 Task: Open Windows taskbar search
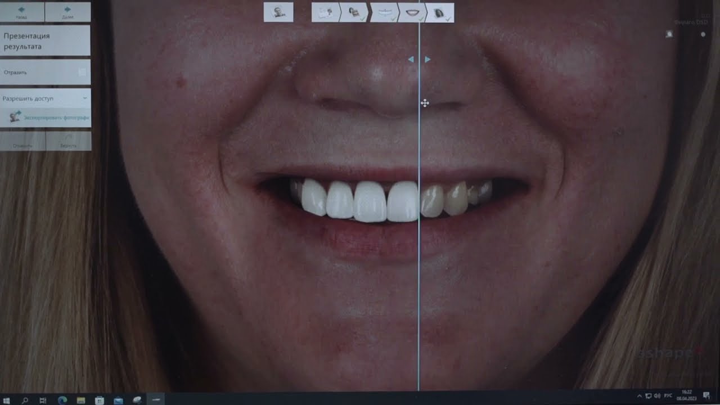25,400
